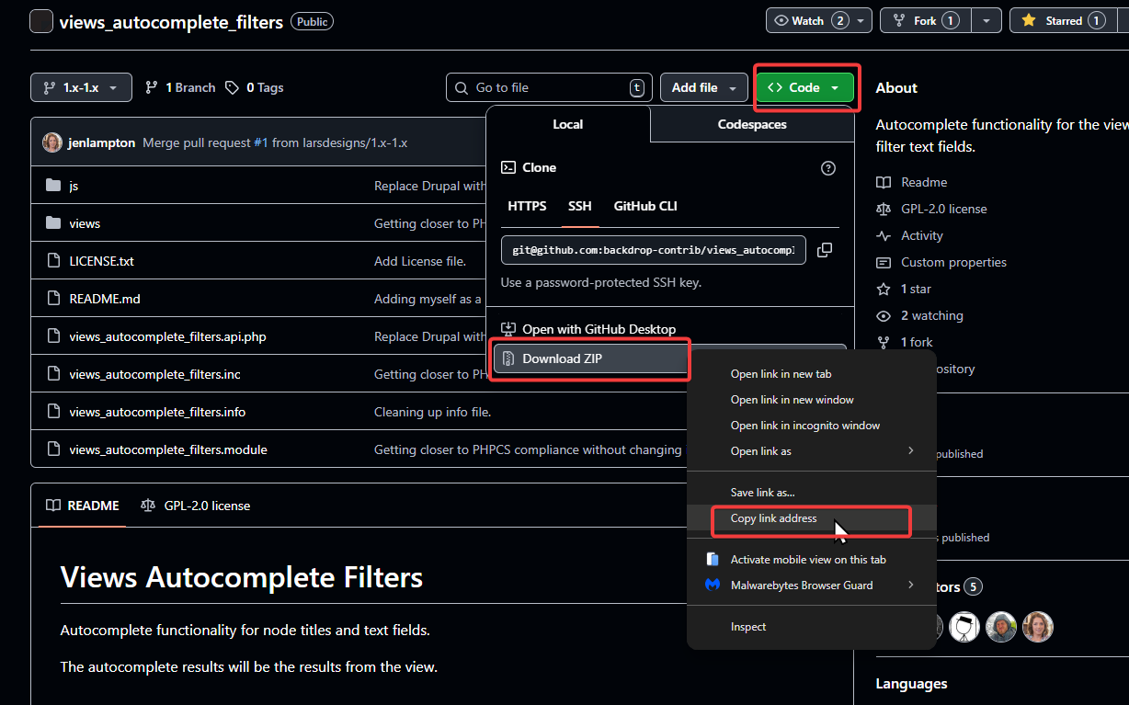The width and height of the screenshot is (1129, 705).
Task: Choose Copy link address from context menu
Action: pyautogui.click(x=773, y=518)
